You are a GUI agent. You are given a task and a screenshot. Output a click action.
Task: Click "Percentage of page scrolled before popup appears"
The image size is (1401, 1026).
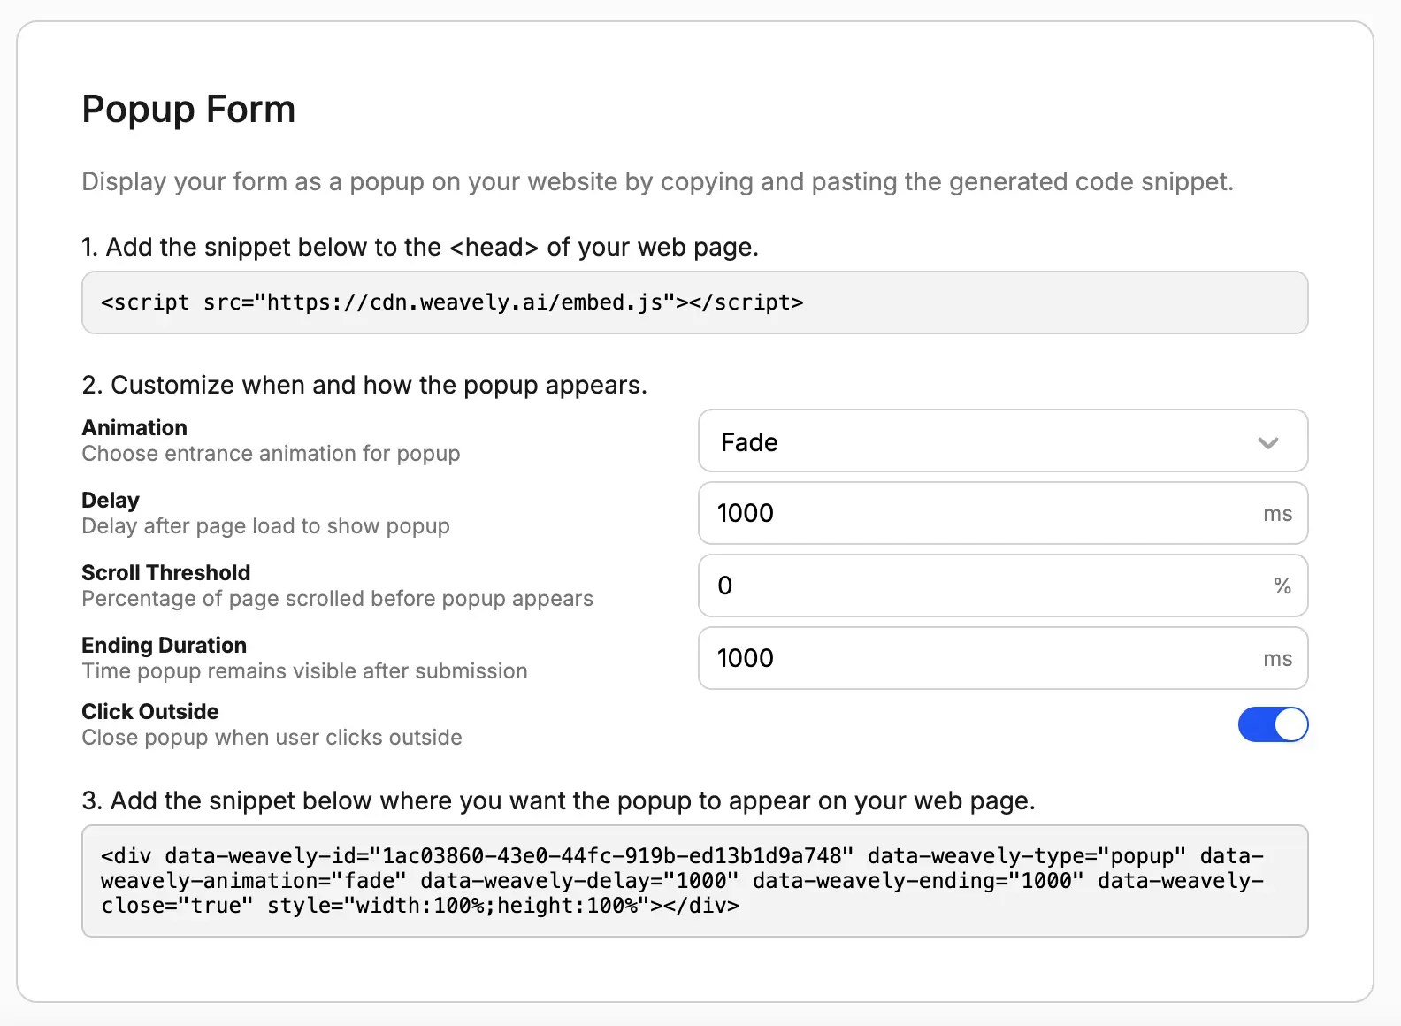coord(337,599)
